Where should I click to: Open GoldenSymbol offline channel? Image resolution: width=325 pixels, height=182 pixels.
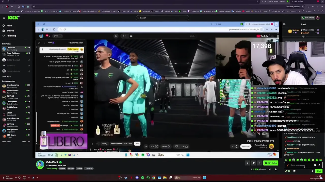tap(16, 60)
